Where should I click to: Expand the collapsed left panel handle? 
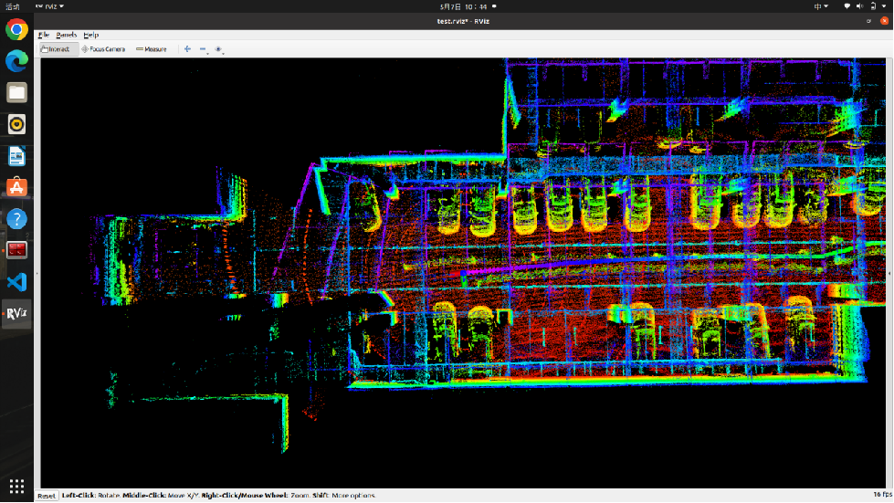tap(37, 273)
